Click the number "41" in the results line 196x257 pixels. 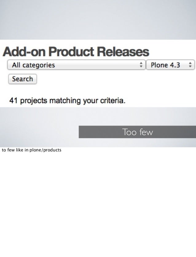pyautogui.click(x=13, y=101)
